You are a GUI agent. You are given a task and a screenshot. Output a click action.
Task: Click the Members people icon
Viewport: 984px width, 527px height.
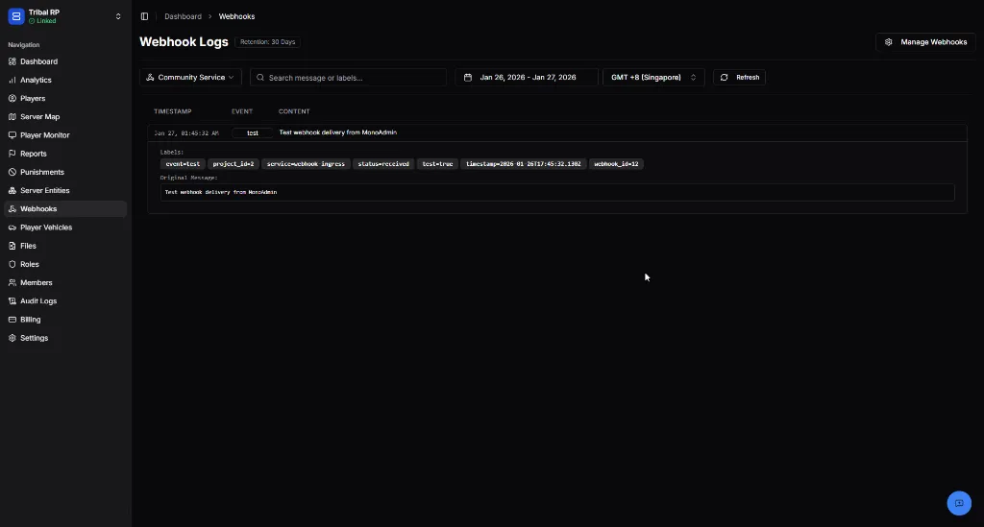point(12,282)
